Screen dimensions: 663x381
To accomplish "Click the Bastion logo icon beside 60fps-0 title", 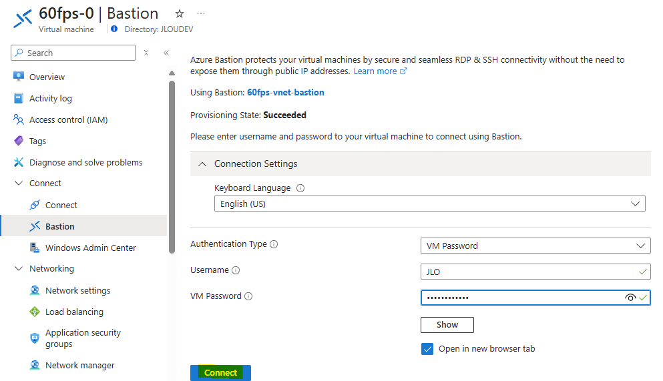I will tap(23, 19).
